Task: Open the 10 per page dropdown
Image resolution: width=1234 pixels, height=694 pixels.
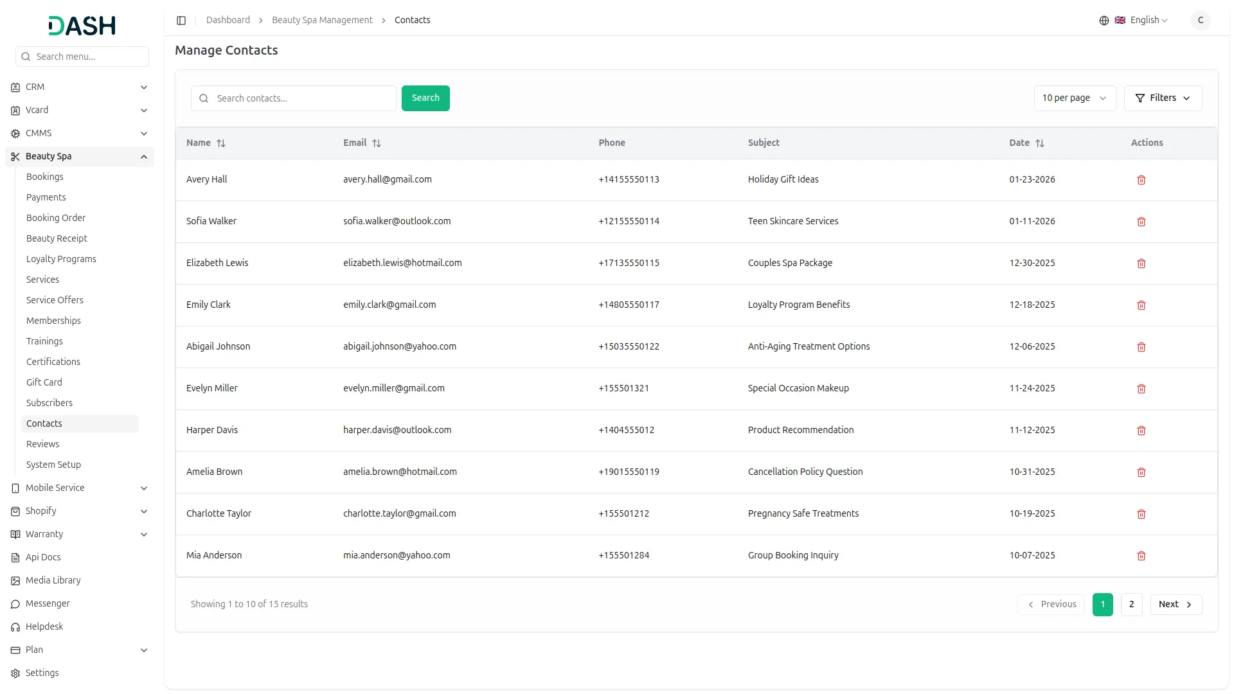Action: point(1074,98)
